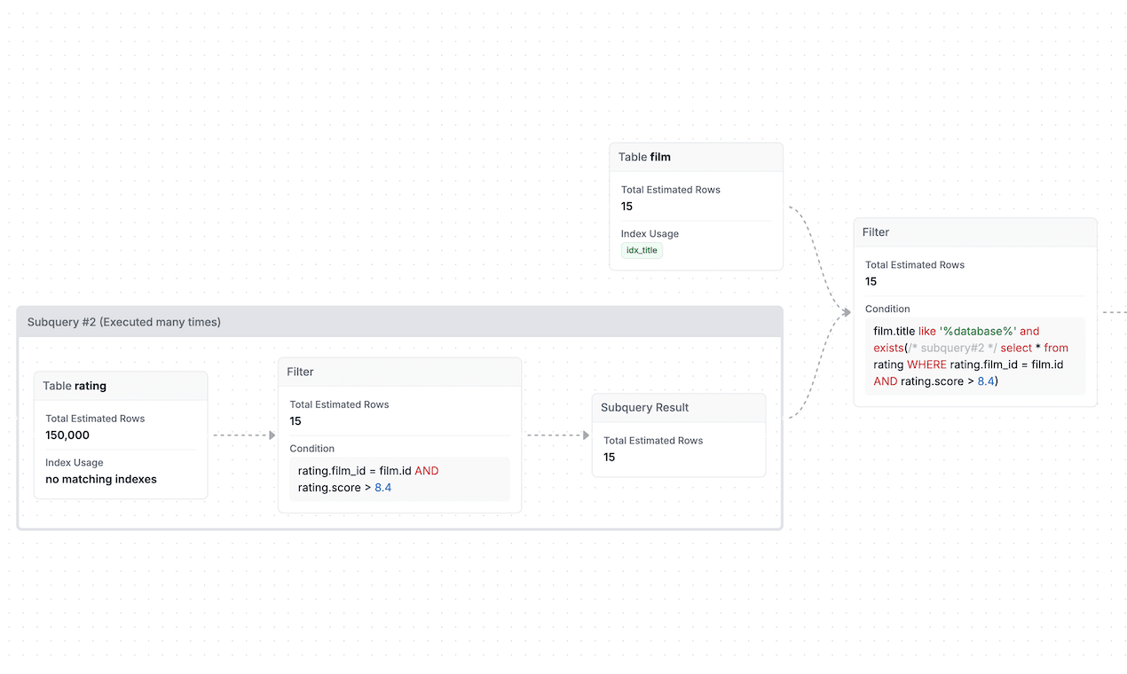This screenshot has width=1127, height=674.
Task: Click the rightmost Filter node header
Action: tap(974, 232)
